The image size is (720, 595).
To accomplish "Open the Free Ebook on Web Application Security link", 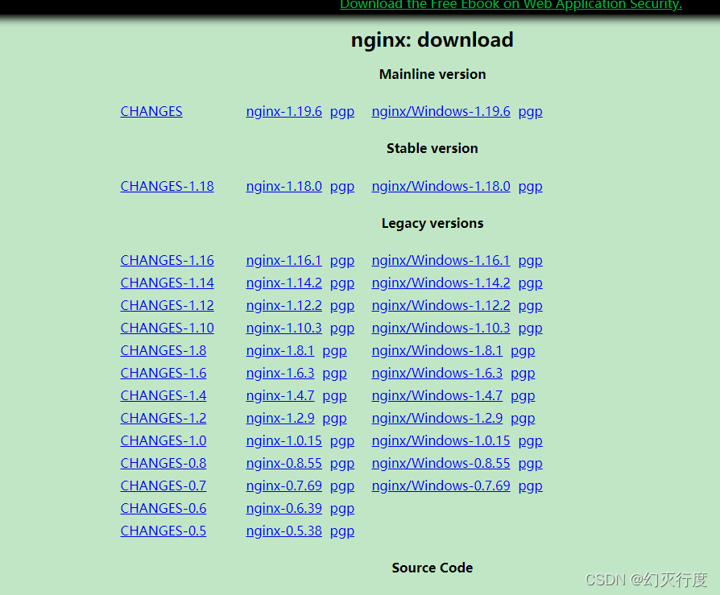I will [x=511, y=5].
